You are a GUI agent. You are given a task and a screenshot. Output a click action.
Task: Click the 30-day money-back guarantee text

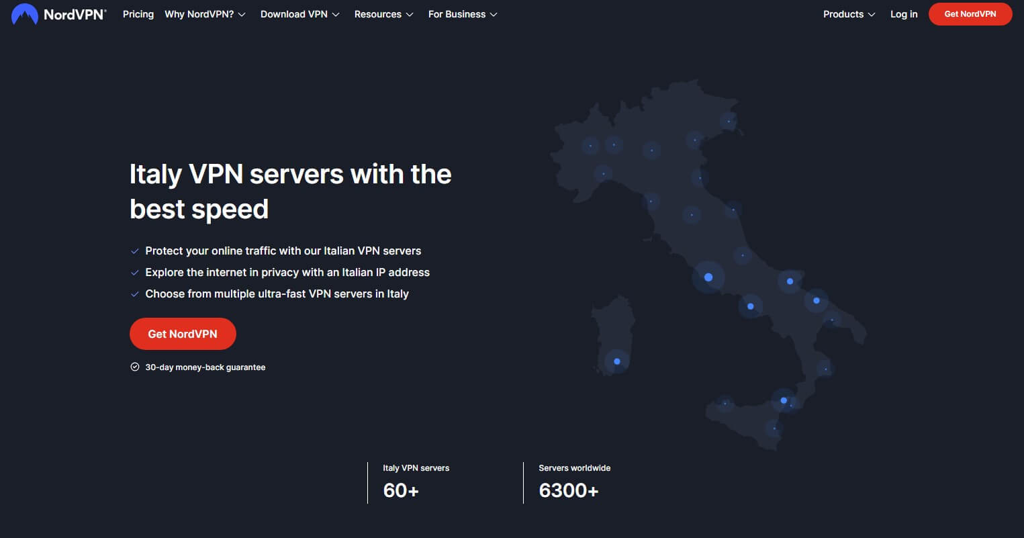pyautogui.click(x=205, y=367)
